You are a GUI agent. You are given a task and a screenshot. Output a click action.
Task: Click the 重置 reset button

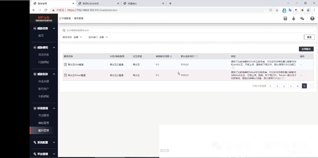point(309,37)
